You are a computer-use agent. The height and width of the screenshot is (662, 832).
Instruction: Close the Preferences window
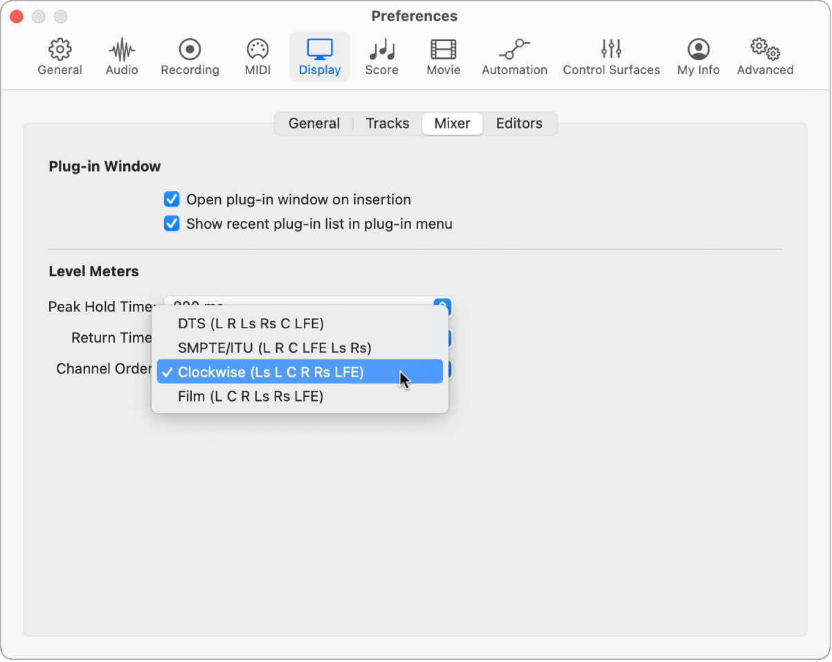pyautogui.click(x=17, y=16)
